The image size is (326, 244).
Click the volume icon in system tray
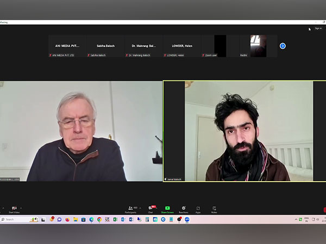pos(318,220)
